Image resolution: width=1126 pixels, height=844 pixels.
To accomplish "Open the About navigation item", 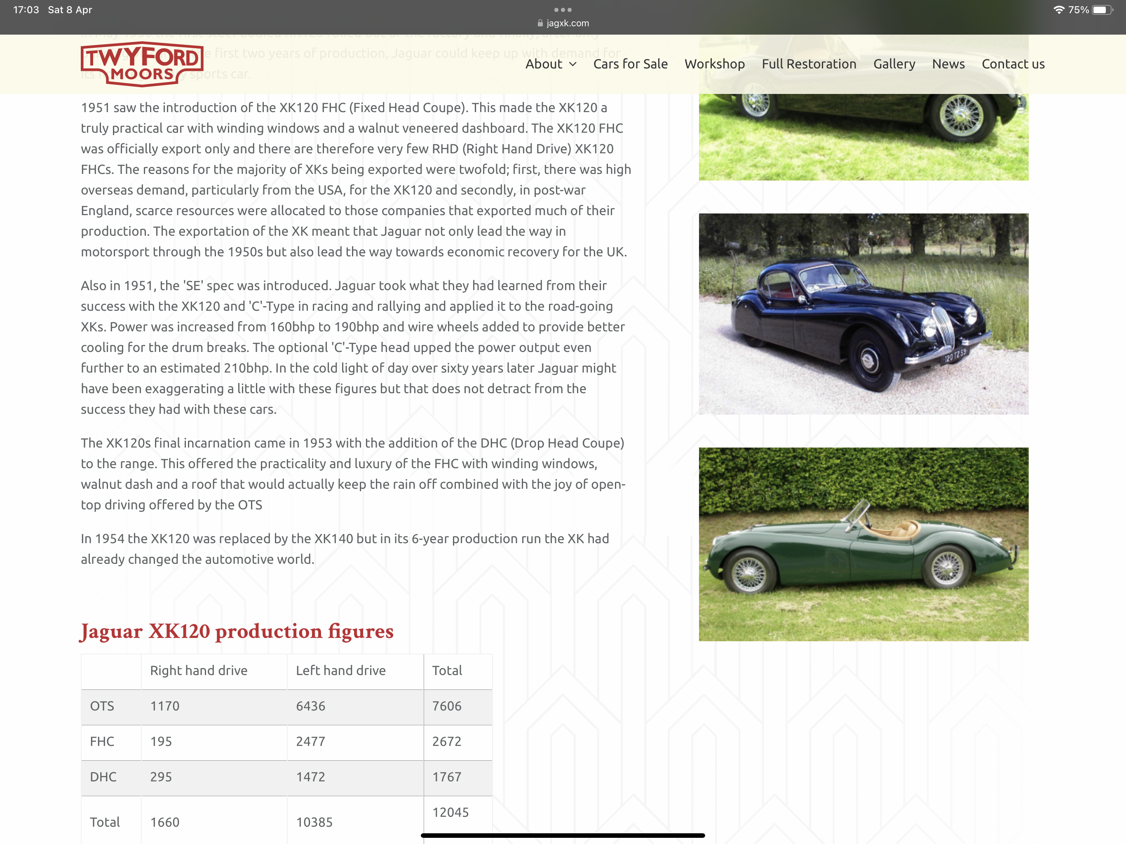I will 543,64.
